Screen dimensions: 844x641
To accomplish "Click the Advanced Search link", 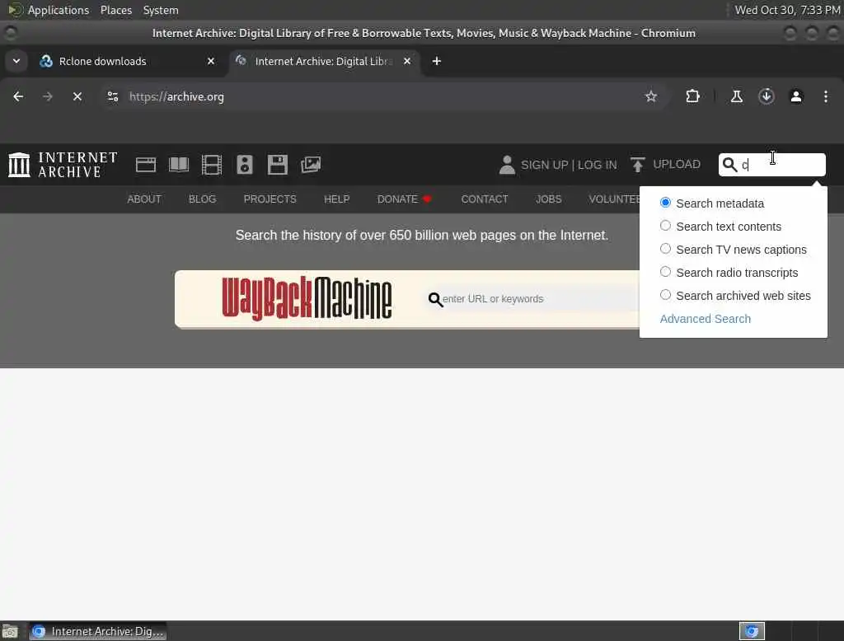I will [x=706, y=319].
